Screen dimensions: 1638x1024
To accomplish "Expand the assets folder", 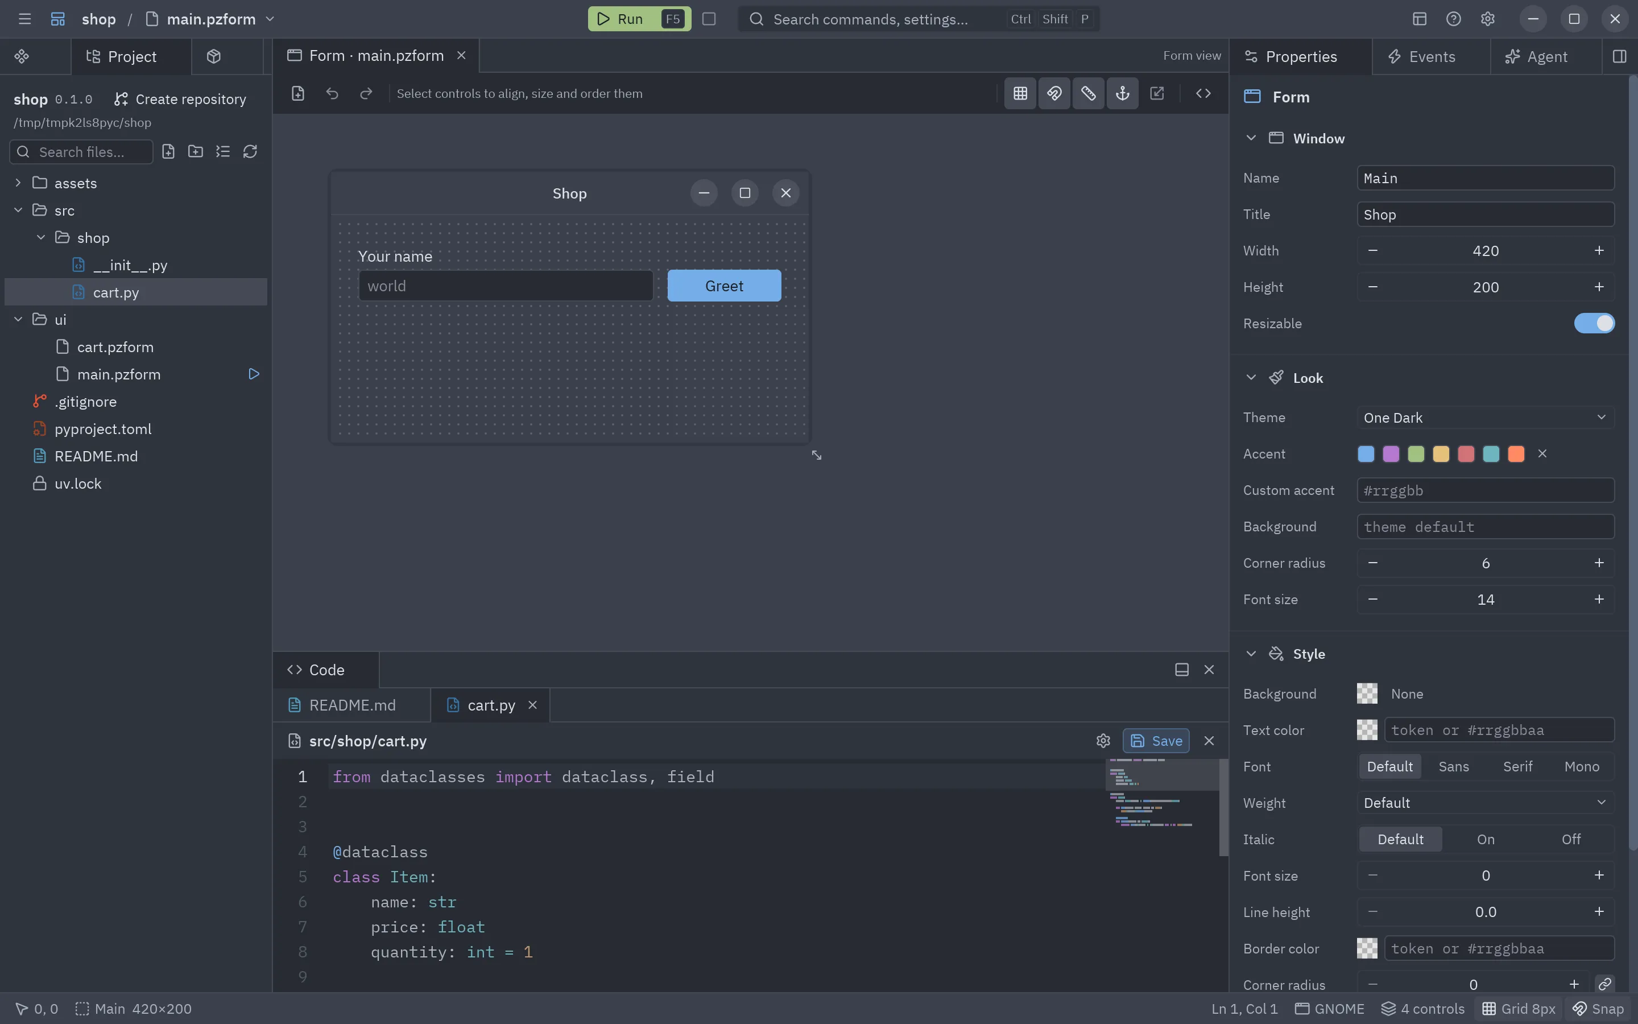I will [x=18, y=183].
